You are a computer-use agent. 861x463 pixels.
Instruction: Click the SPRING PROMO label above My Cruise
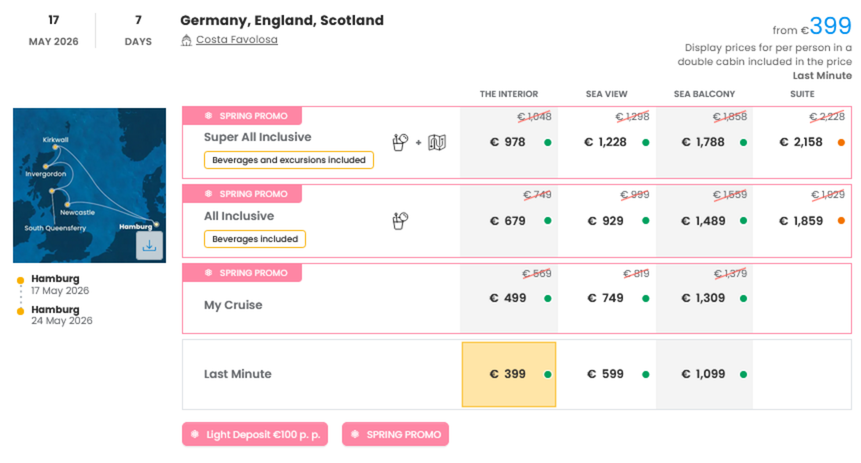pos(242,273)
